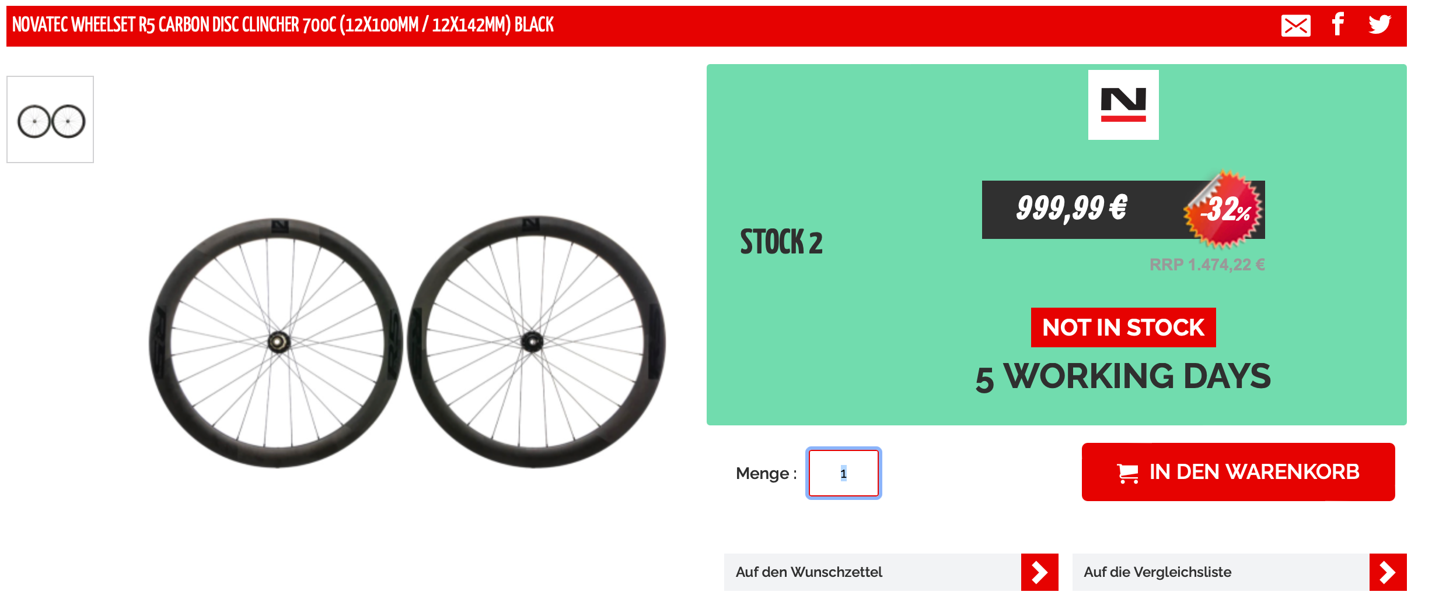The width and height of the screenshot is (1432, 613).
Task: Click the shopping cart icon in button
Action: 1127,473
